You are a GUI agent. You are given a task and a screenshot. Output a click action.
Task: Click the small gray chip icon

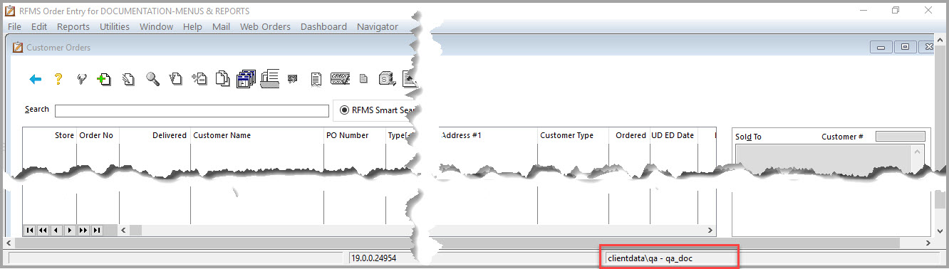pyautogui.click(x=292, y=79)
